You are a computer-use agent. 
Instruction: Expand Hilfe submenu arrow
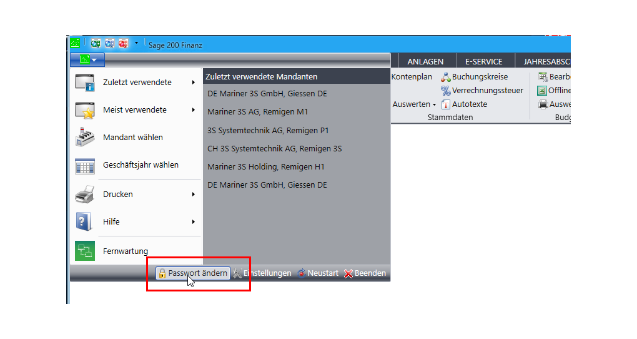(194, 222)
